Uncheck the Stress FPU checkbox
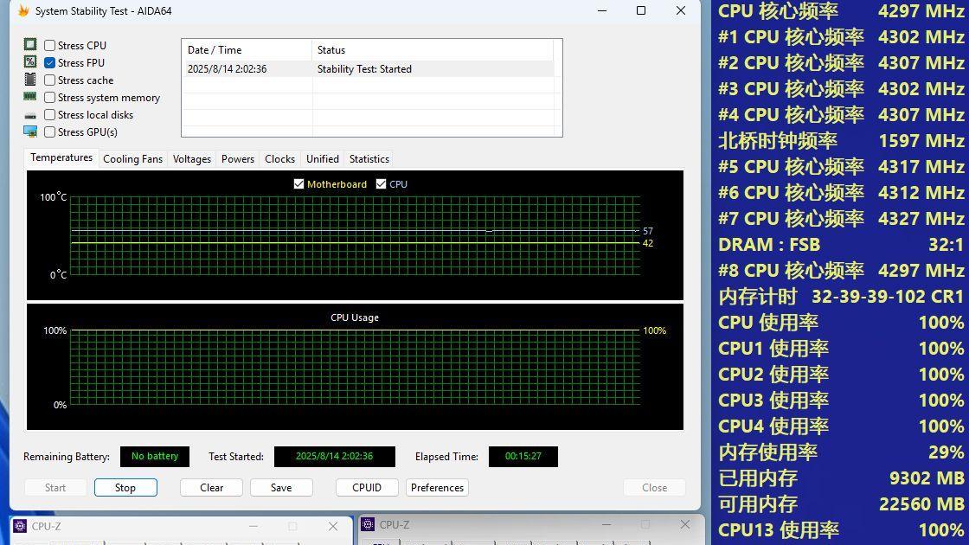 50,62
